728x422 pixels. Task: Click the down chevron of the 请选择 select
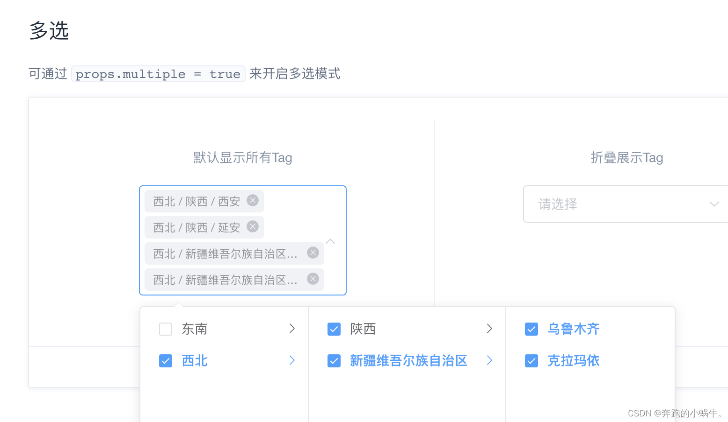click(x=714, y=204)
